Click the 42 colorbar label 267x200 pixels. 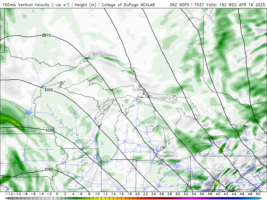tap(226, 194)
